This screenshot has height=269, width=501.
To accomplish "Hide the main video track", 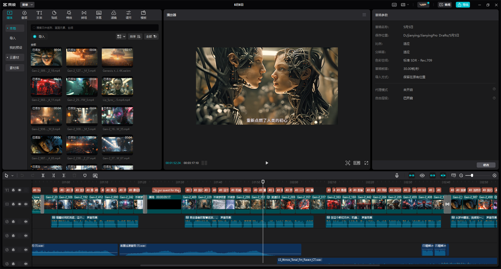I will (19, 204).
